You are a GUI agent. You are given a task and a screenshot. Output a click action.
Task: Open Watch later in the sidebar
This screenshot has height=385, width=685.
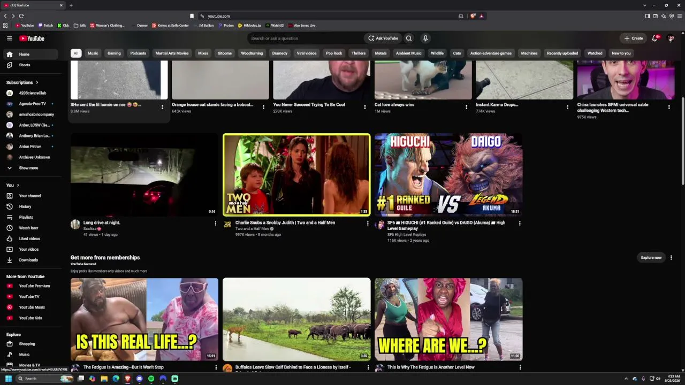(x=32, y=228)
